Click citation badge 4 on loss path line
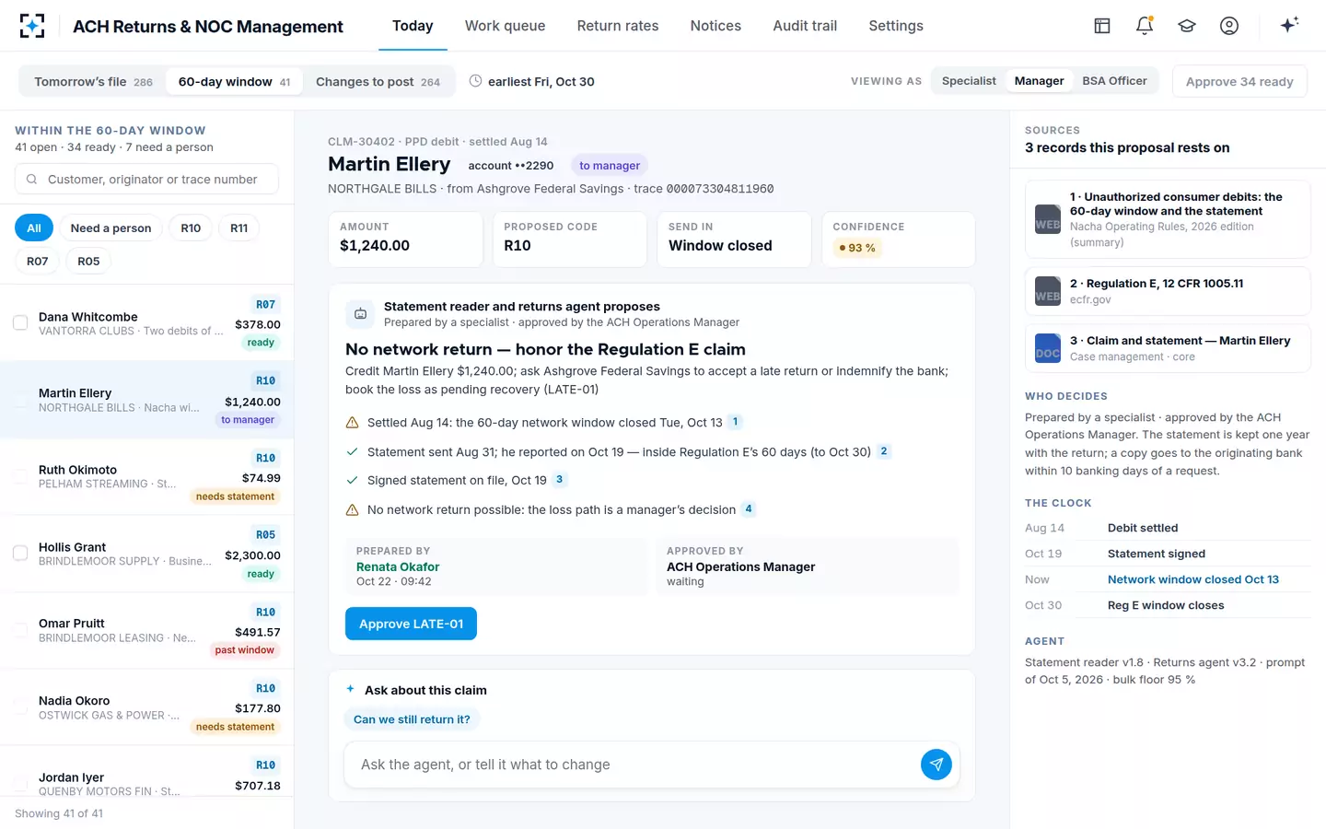 pos(749,508)
